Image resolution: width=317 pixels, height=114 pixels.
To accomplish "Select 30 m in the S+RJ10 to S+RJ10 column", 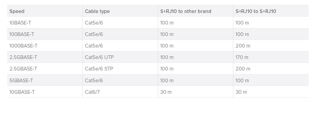I will (x=241, y=92).
